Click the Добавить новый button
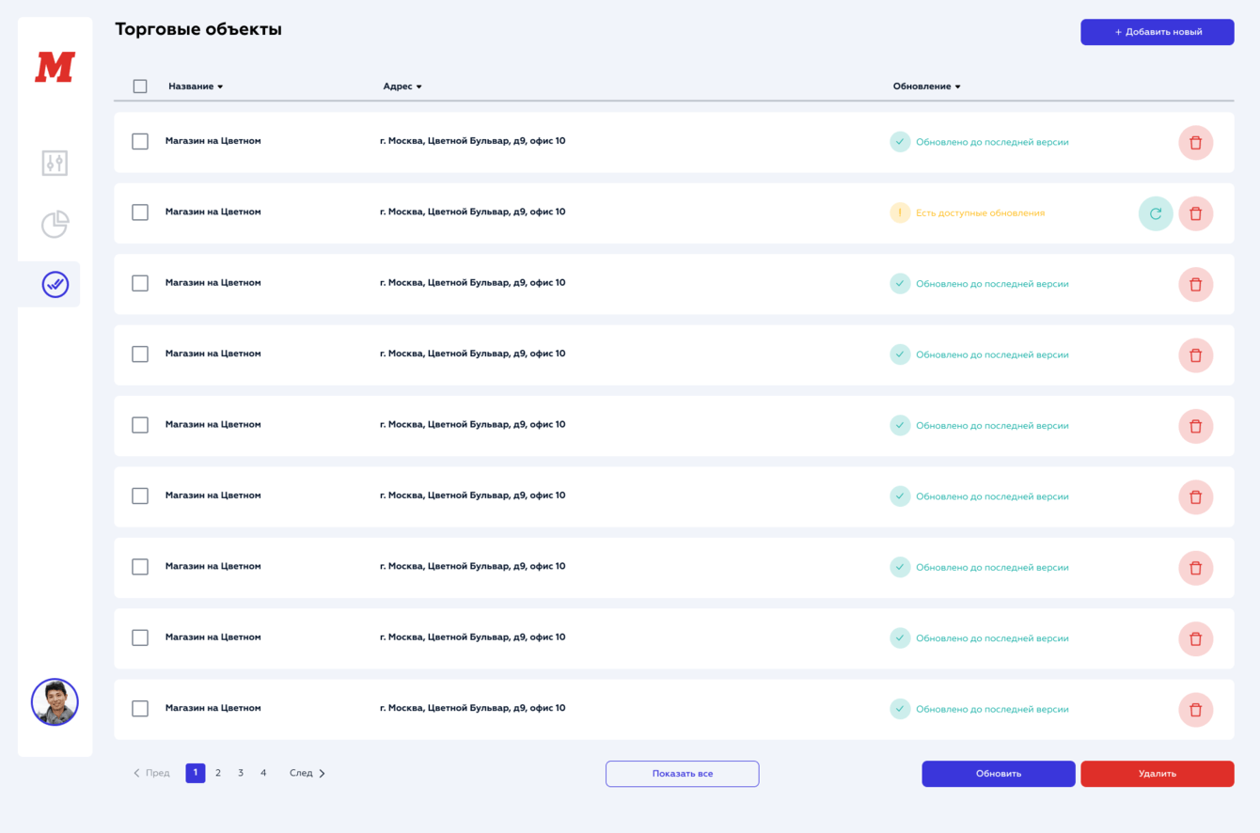Viewport: 1260px width, 833px height. pos(1157,32)
